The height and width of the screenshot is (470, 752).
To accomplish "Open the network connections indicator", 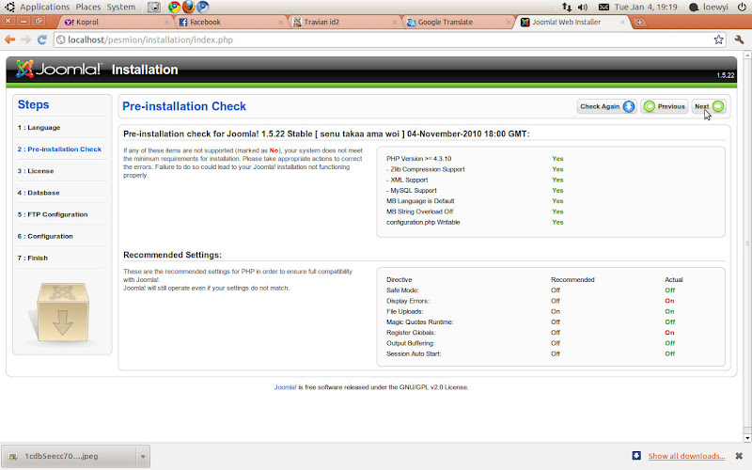I will (567, 7).
